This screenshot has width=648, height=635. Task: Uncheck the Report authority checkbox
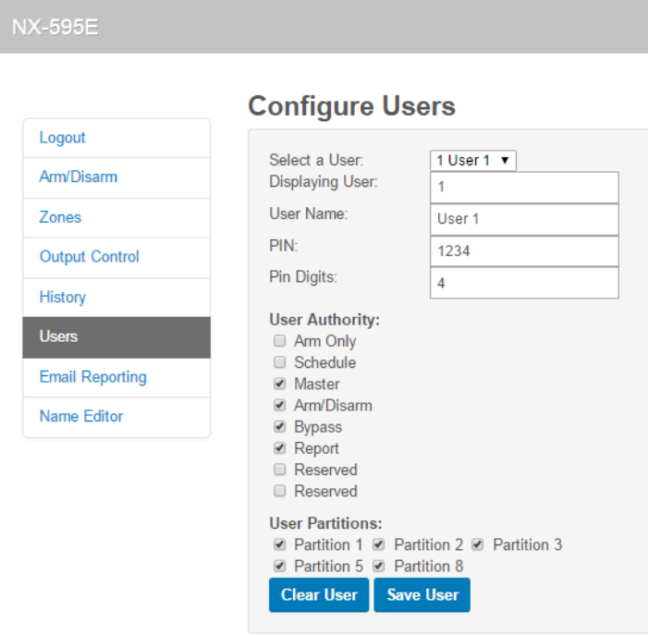(280, 448)
